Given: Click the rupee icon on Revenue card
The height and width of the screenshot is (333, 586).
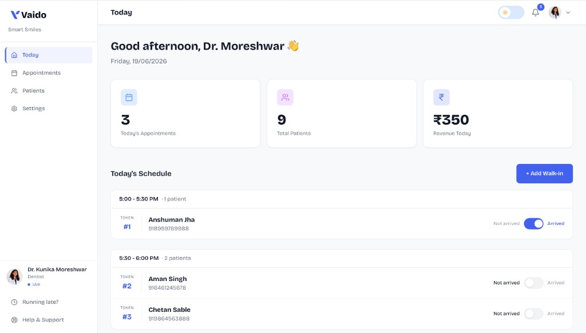Looking at the screenshot, I should (441, 97).
